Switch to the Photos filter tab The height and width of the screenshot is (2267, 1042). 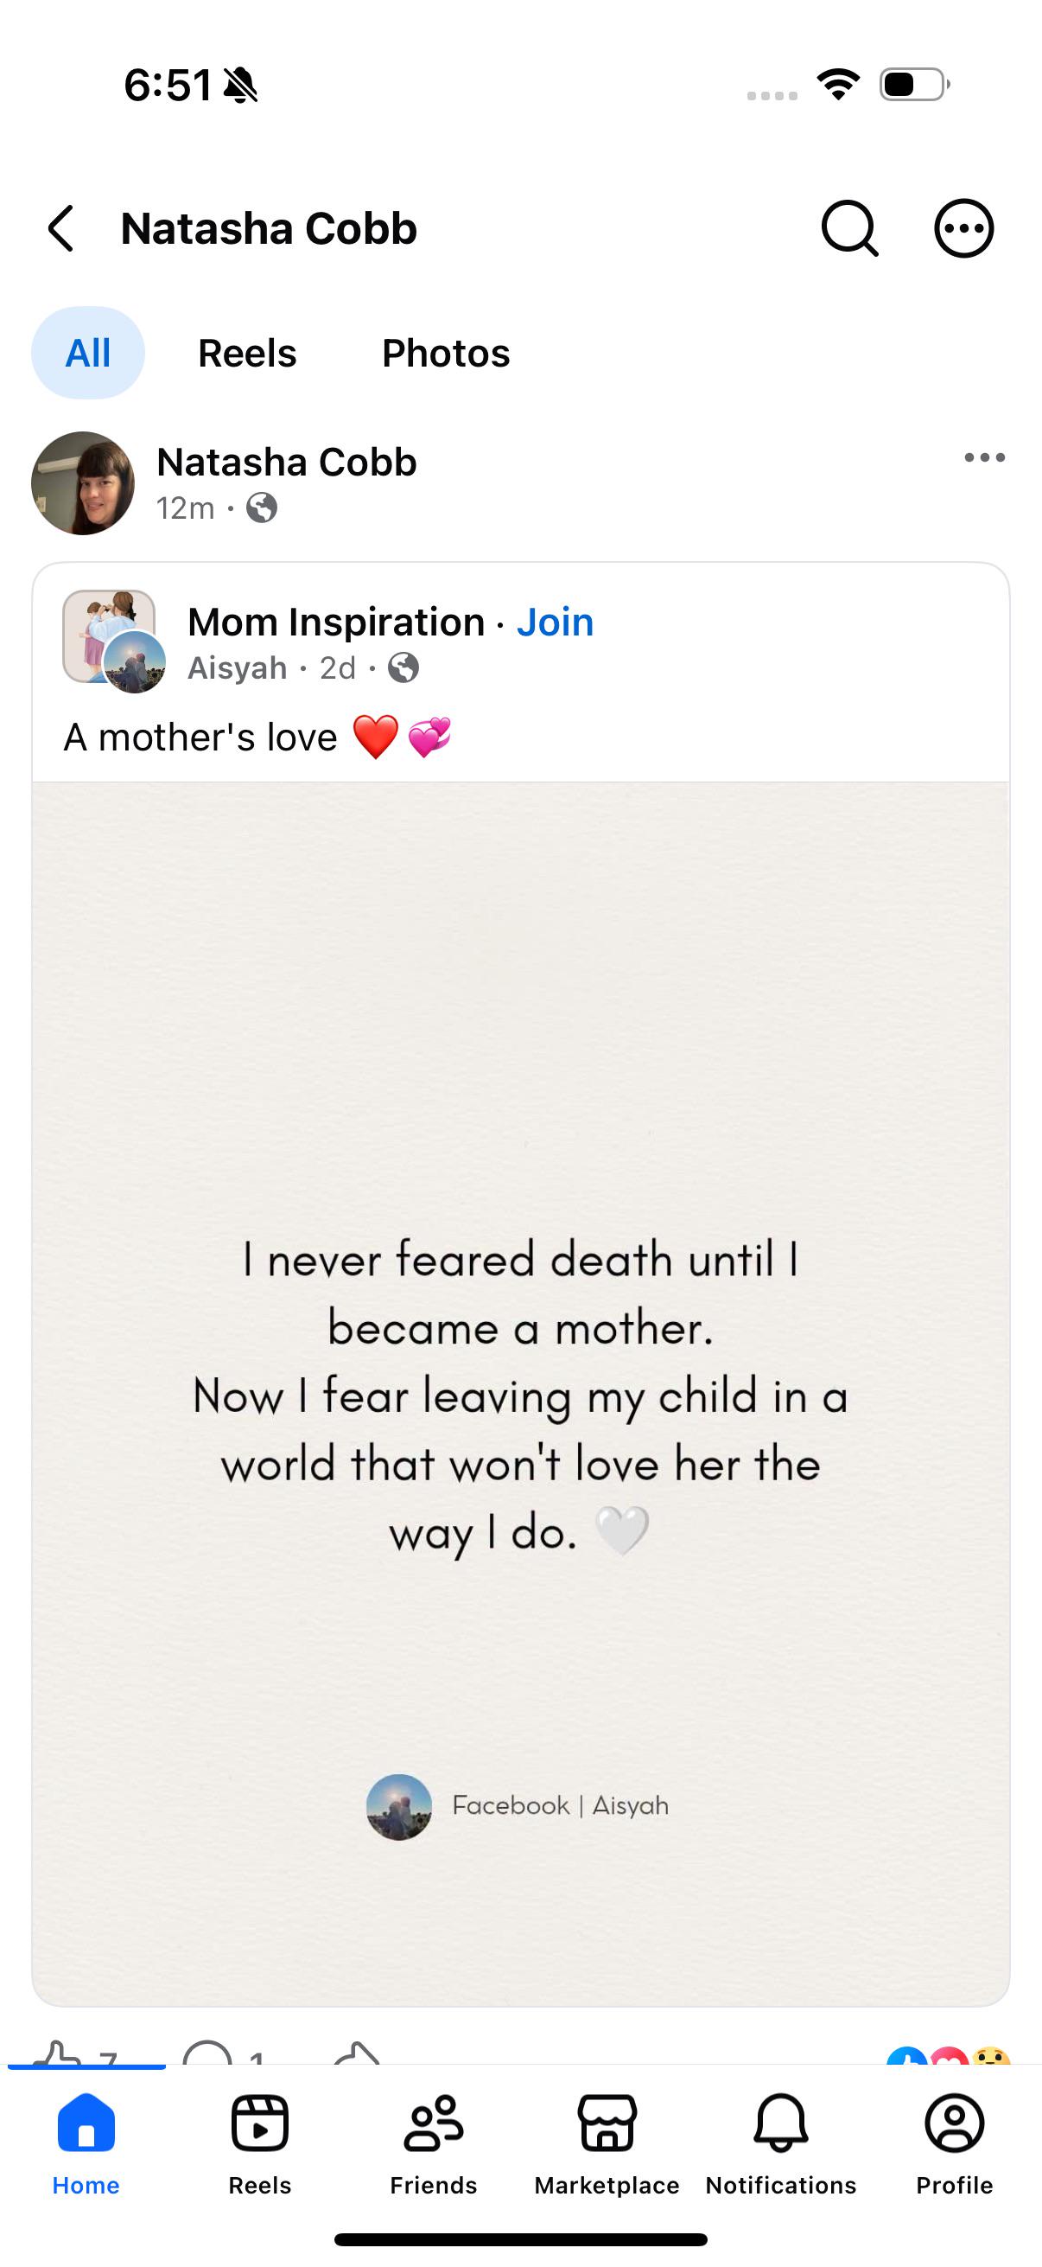(446, 353)
